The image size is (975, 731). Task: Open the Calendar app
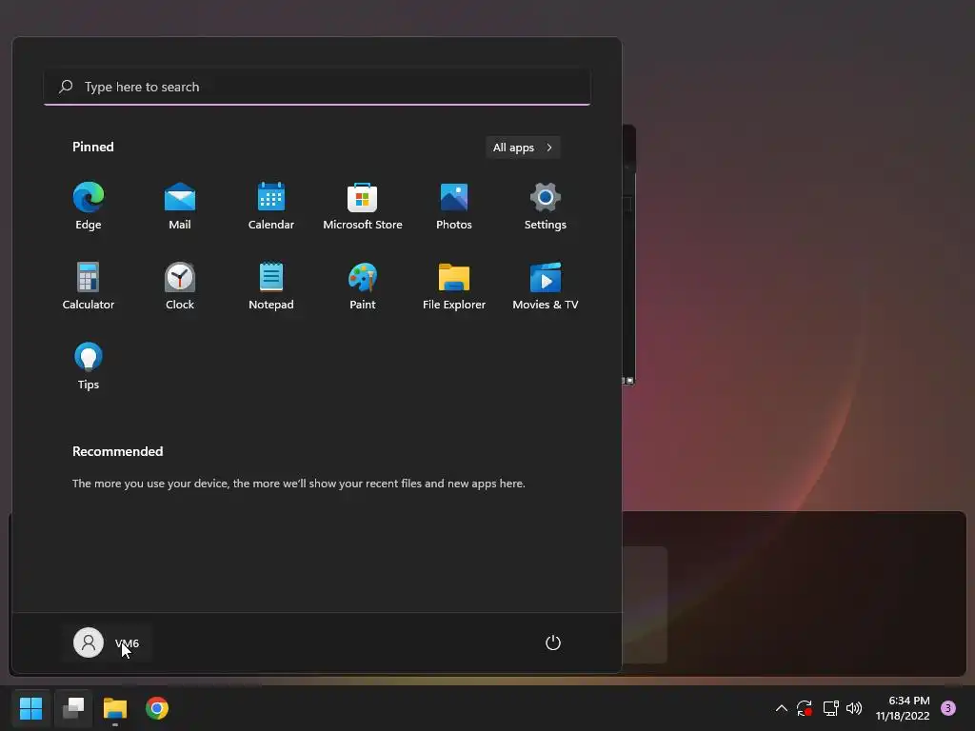271,206
